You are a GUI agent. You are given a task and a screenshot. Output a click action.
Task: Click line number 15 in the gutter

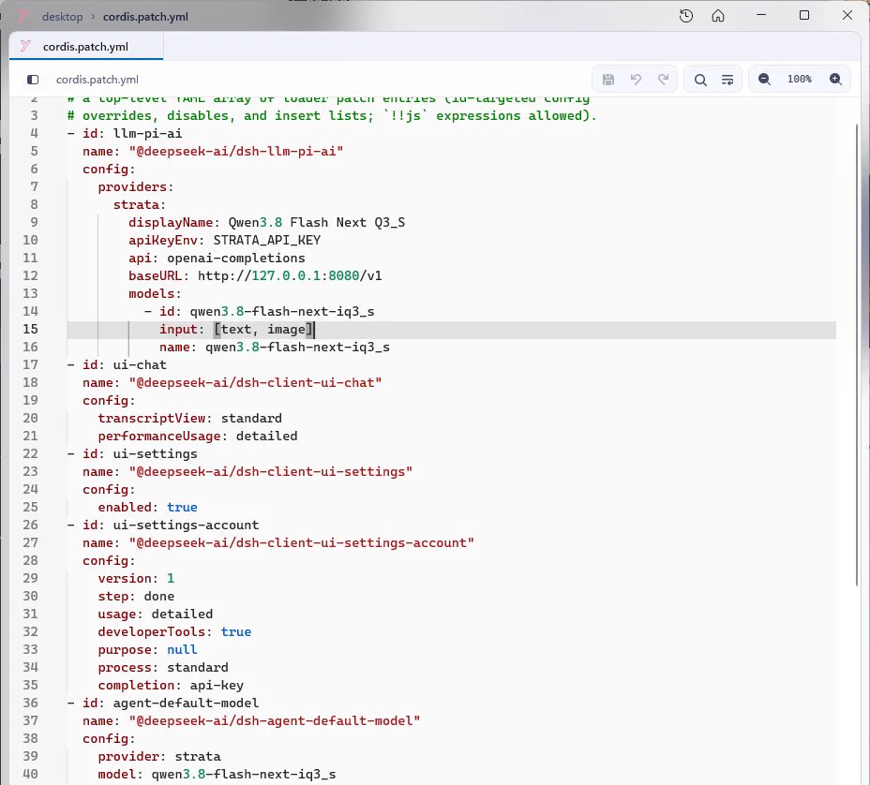pyautogui.click(x=31, y=330)
